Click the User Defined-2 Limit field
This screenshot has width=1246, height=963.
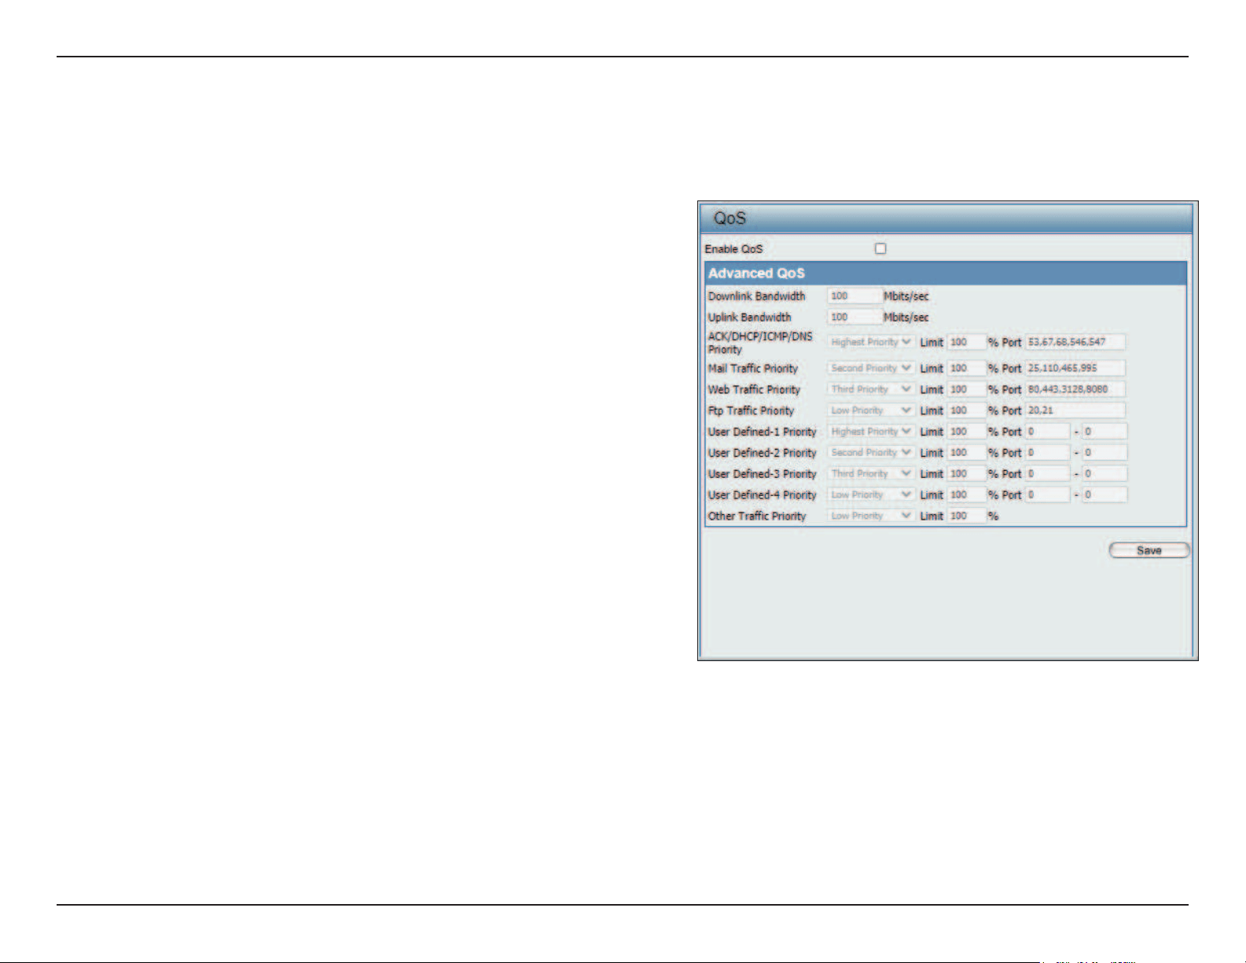coord(966,453)
